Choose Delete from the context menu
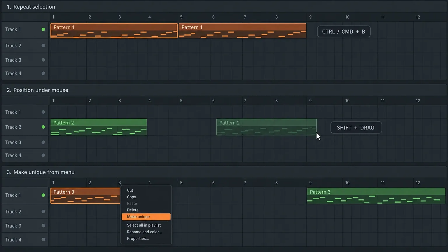The height and width of the screenshot is (252, 448). tap(146, 210)
